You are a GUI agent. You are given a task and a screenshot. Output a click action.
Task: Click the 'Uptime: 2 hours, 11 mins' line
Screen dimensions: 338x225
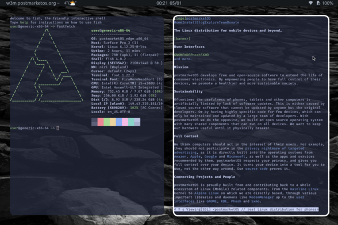[116, 51]
